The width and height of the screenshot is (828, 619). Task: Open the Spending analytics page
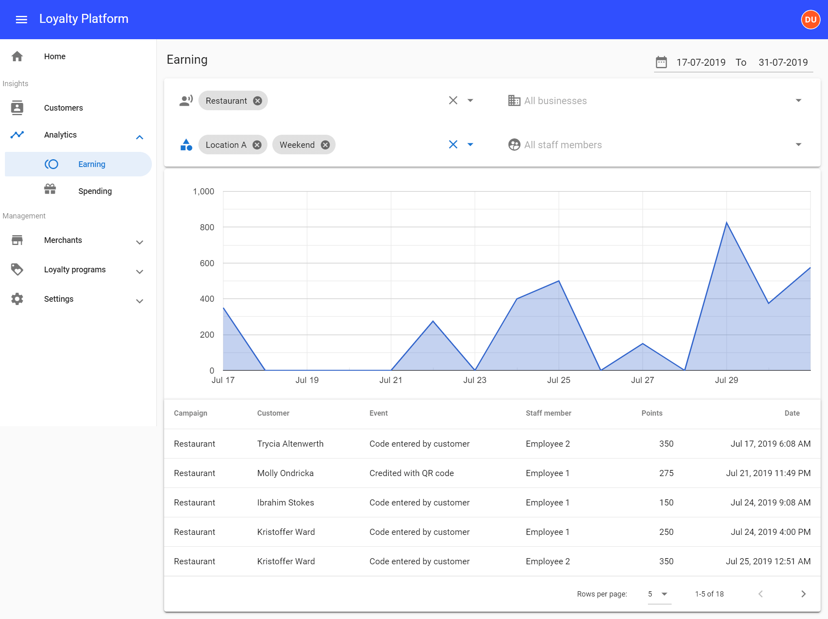(95, 191)
